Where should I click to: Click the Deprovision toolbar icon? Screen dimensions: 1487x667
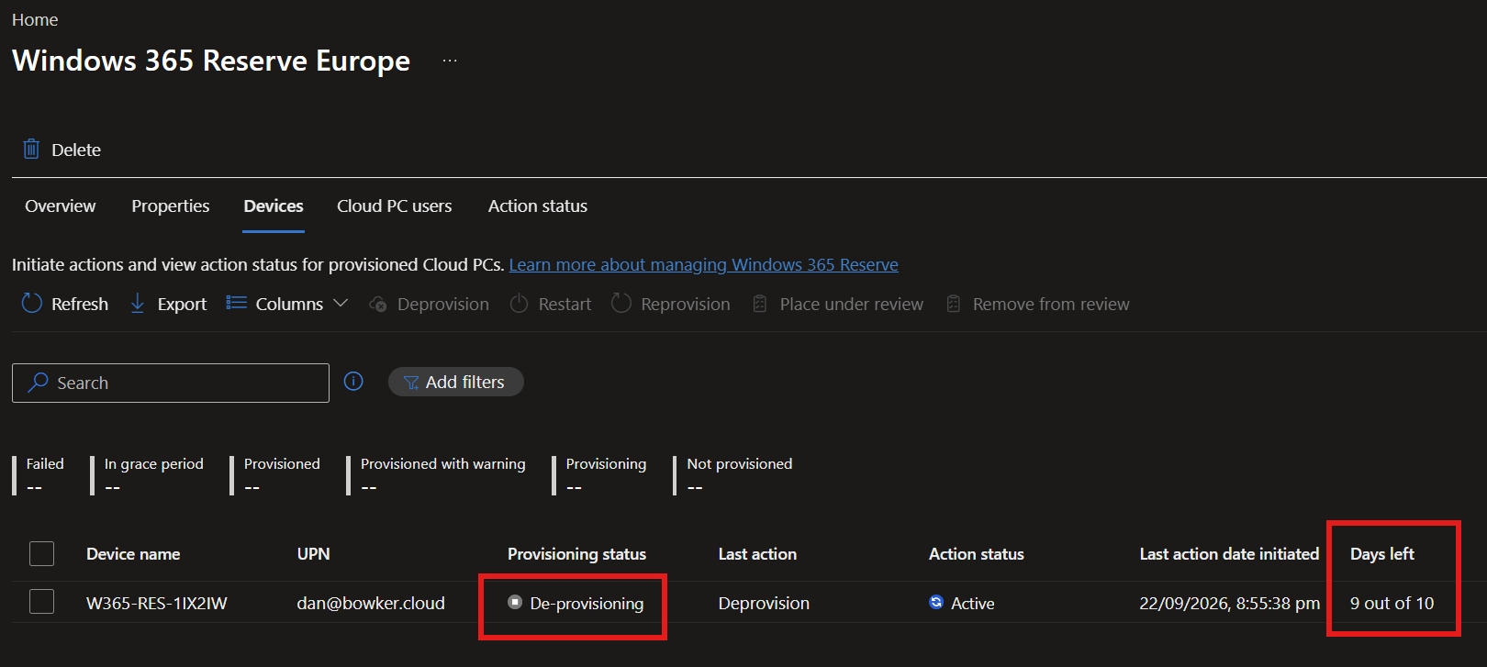[377, 304]
